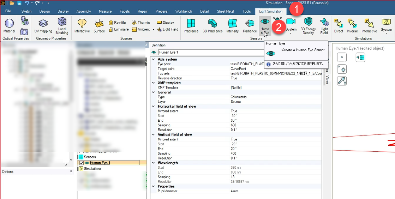Open the camera System sensor dropdown
Viewport: 395px width, 199px height.
point(291,33)
